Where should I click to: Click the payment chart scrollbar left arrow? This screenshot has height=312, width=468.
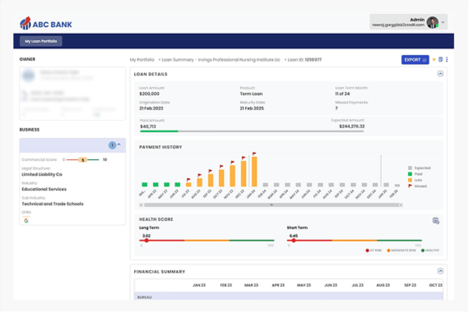click(141, 205)
